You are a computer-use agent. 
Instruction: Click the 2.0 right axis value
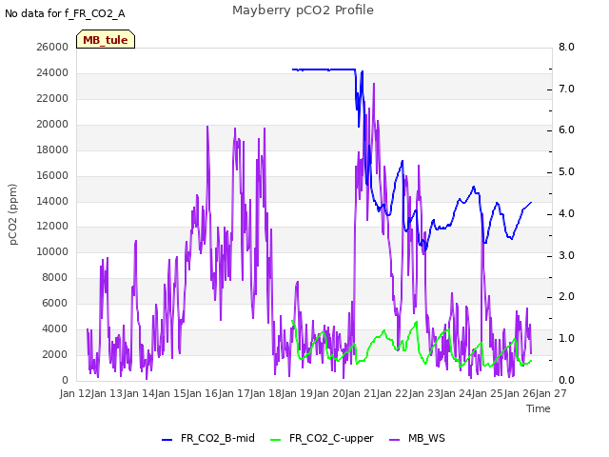click(x=567, y=296)
